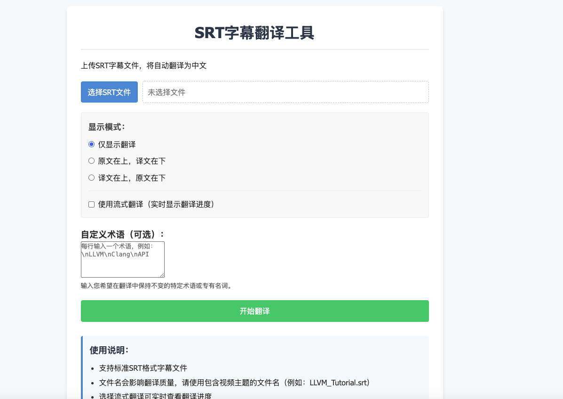Click the 自定义术语 textarea
563x399 pixels.
(x=123, y=259)
